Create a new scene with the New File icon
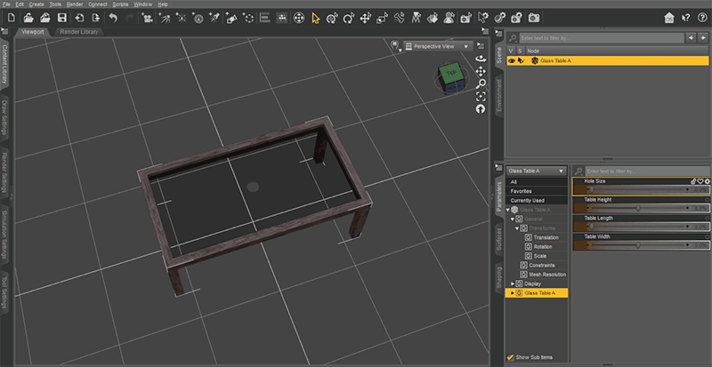The width and height of the screenshot is (712, 367). point(12,18)
